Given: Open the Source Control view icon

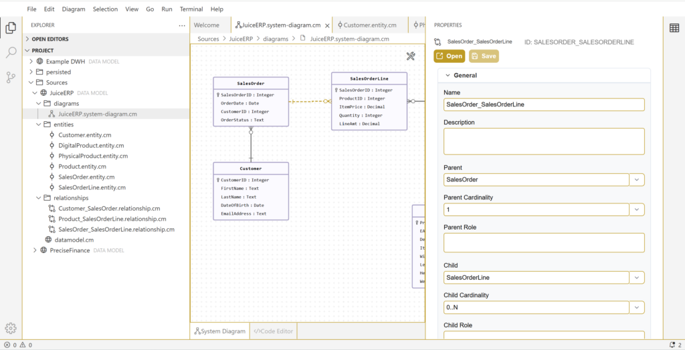Looking at the screenshot, I should pos(11,78).
